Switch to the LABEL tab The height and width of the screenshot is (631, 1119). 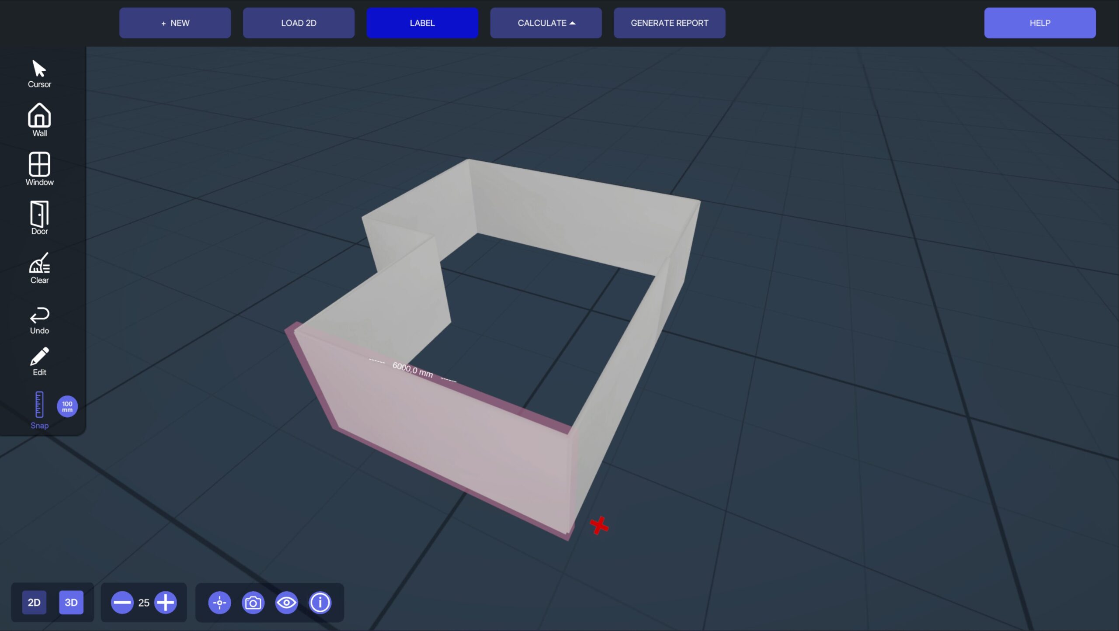pos(422,23)
